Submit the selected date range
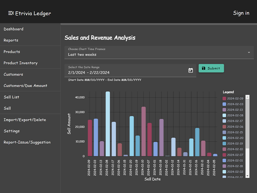 [211, 68]
